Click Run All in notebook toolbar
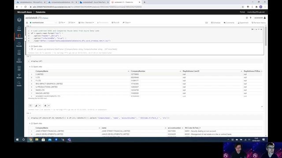282x158 pixels. 115,22
